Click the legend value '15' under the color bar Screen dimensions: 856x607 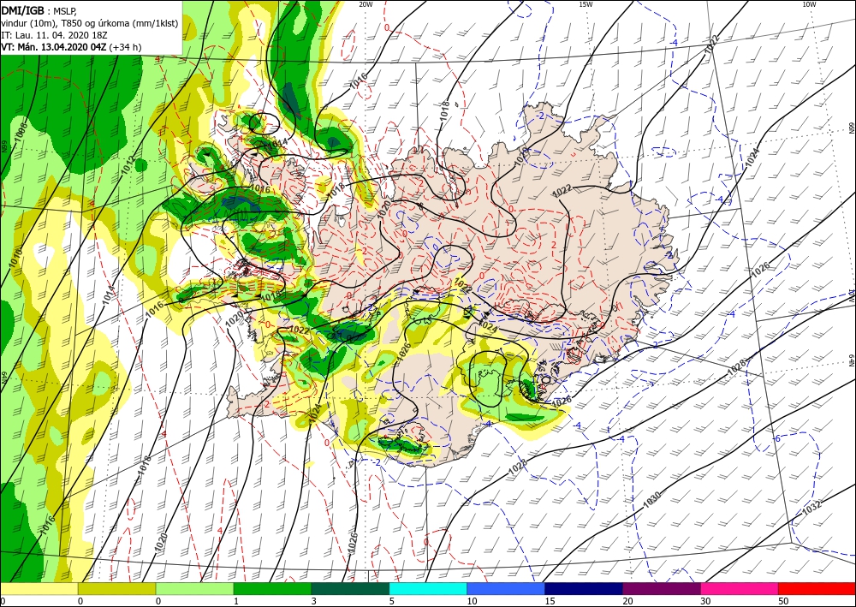coord(550,601)
